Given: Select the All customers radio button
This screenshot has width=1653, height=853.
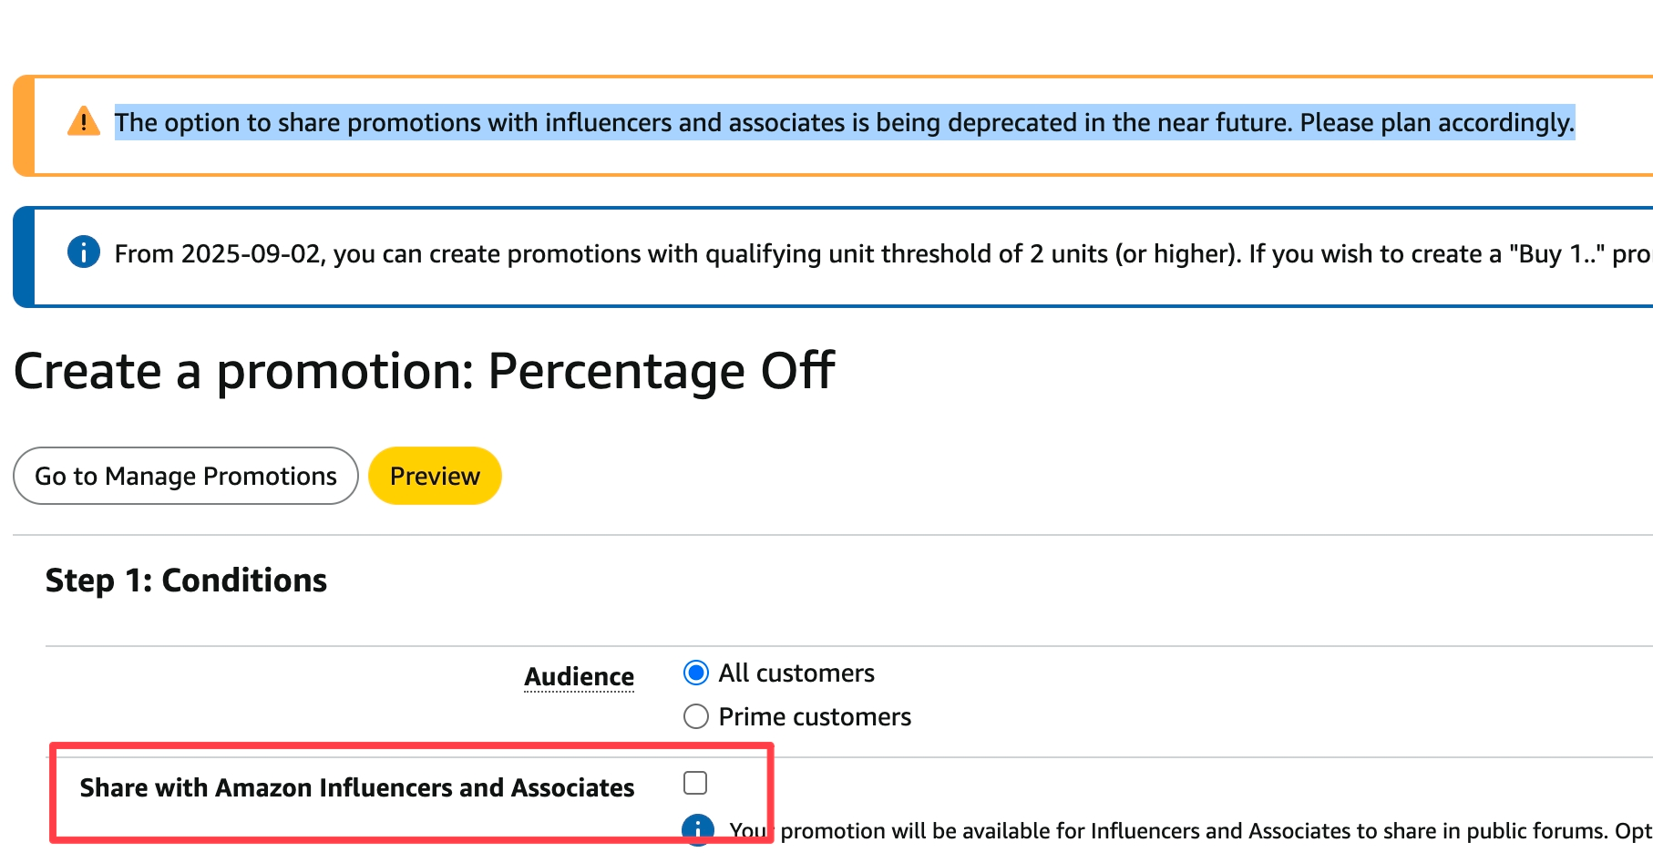Looking at the screenshot, I should pyautogui.click(x=696, y=673).
